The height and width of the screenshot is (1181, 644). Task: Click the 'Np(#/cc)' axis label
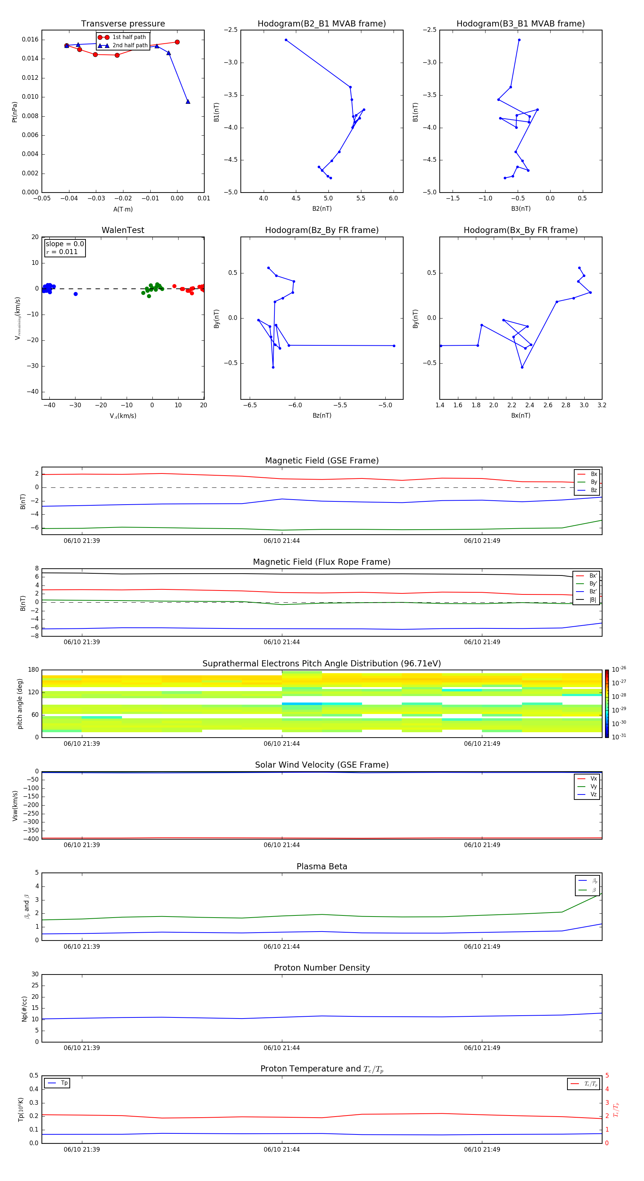(x=24, y=1009)
